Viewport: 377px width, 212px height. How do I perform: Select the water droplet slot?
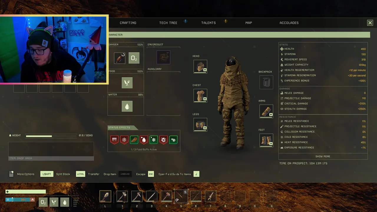127,106
